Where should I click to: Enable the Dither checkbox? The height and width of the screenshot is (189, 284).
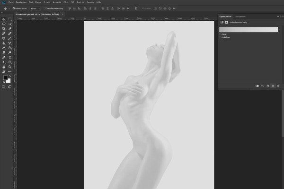[220, 34]
